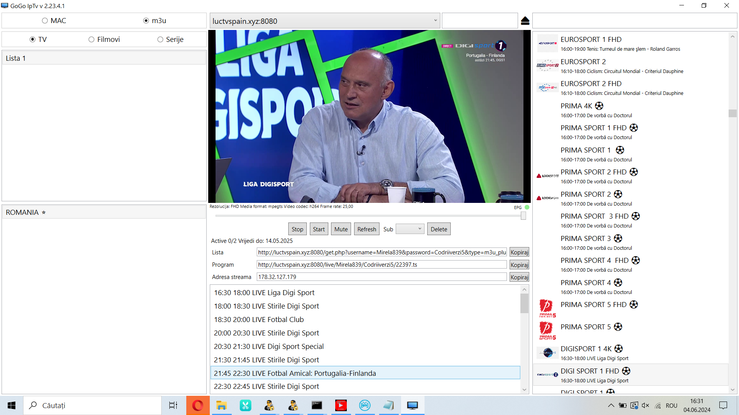
Task: Click the Digi Sport 1 FHD channel logo
Action: (547, 375)
